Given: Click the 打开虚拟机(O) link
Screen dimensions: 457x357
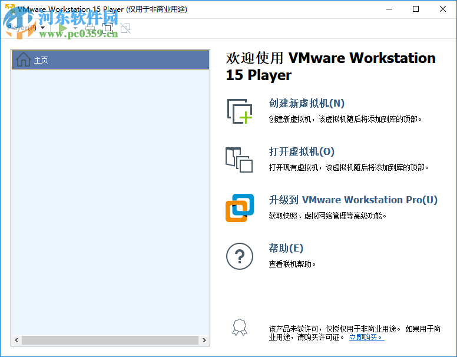Looking at the screenshot, I should coord(302,151).
